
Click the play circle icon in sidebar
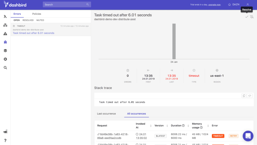(5, 59)
